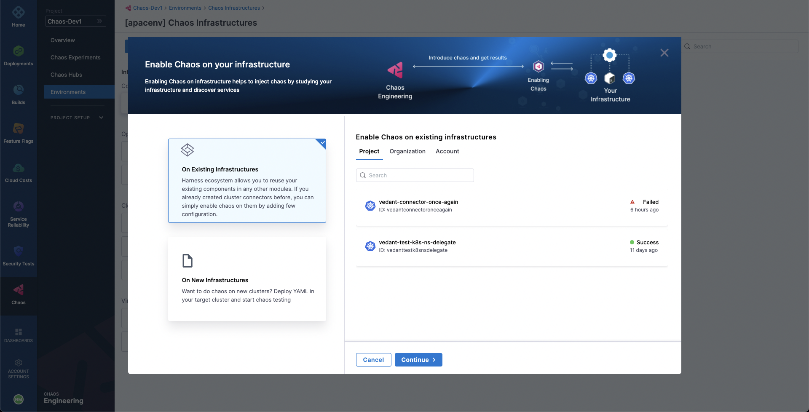Click the Continue button

coord(418,360)
